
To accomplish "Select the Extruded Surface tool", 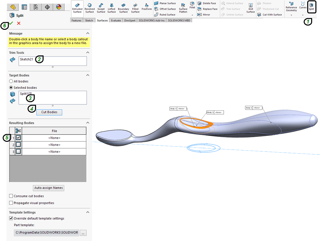I will 77,8.
